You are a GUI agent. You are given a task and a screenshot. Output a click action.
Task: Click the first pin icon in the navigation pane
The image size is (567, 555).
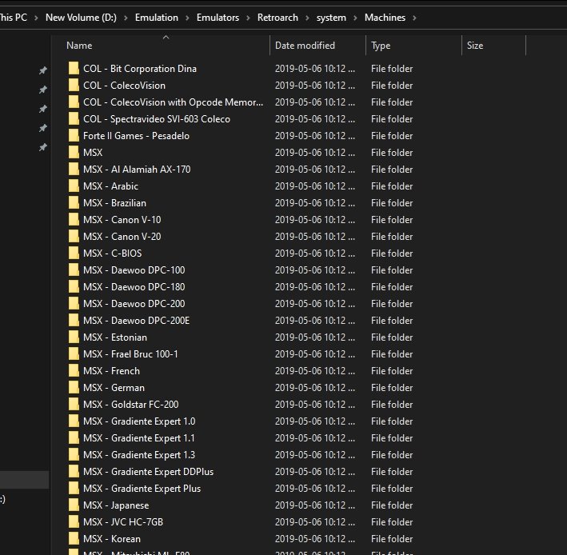43,70
